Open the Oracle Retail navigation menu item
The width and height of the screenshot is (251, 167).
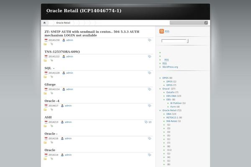coord(63,23)
